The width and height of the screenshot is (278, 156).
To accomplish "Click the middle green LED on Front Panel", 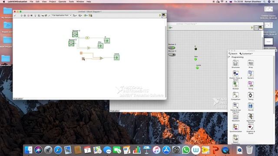I will click(x=196, y=59).
